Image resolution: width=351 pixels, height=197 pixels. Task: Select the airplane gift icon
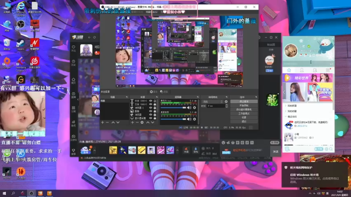pyautogui.click(x=132, y=150)
